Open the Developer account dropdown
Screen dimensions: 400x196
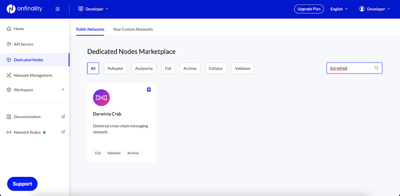click(x=375, y=9)
